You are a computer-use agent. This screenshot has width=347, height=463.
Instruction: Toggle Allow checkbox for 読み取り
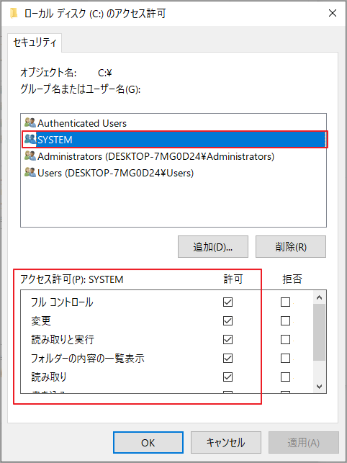pos(227,377)
